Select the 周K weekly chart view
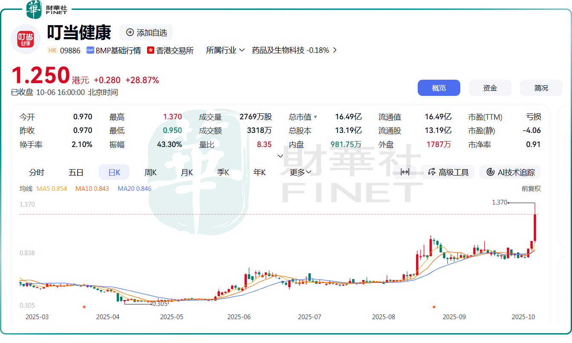 150,173
